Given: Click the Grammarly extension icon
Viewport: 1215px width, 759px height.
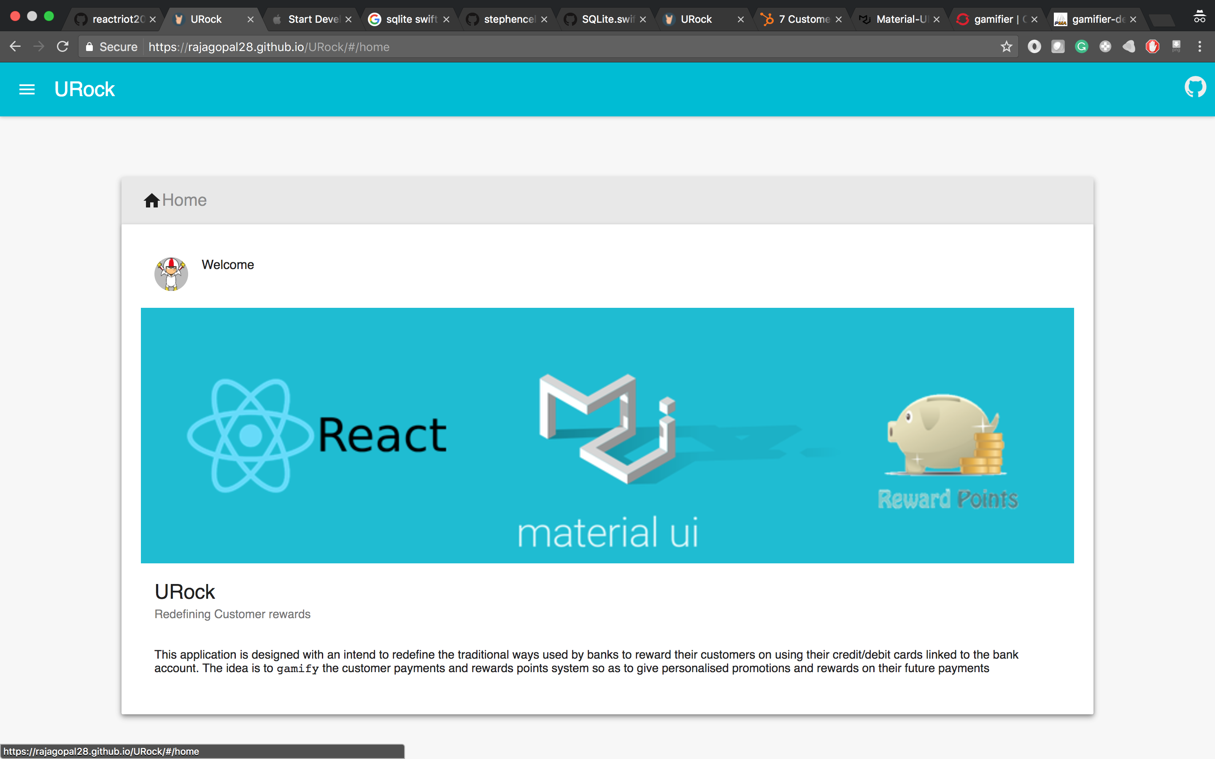Looking at the screenshot, I should click(x=1081, y=47).
